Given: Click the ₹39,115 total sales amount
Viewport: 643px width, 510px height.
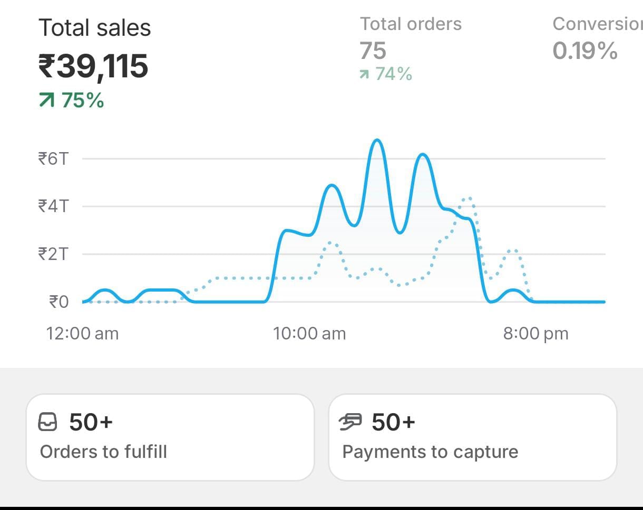Looking at the screenshot, I should tap(93, 66).
